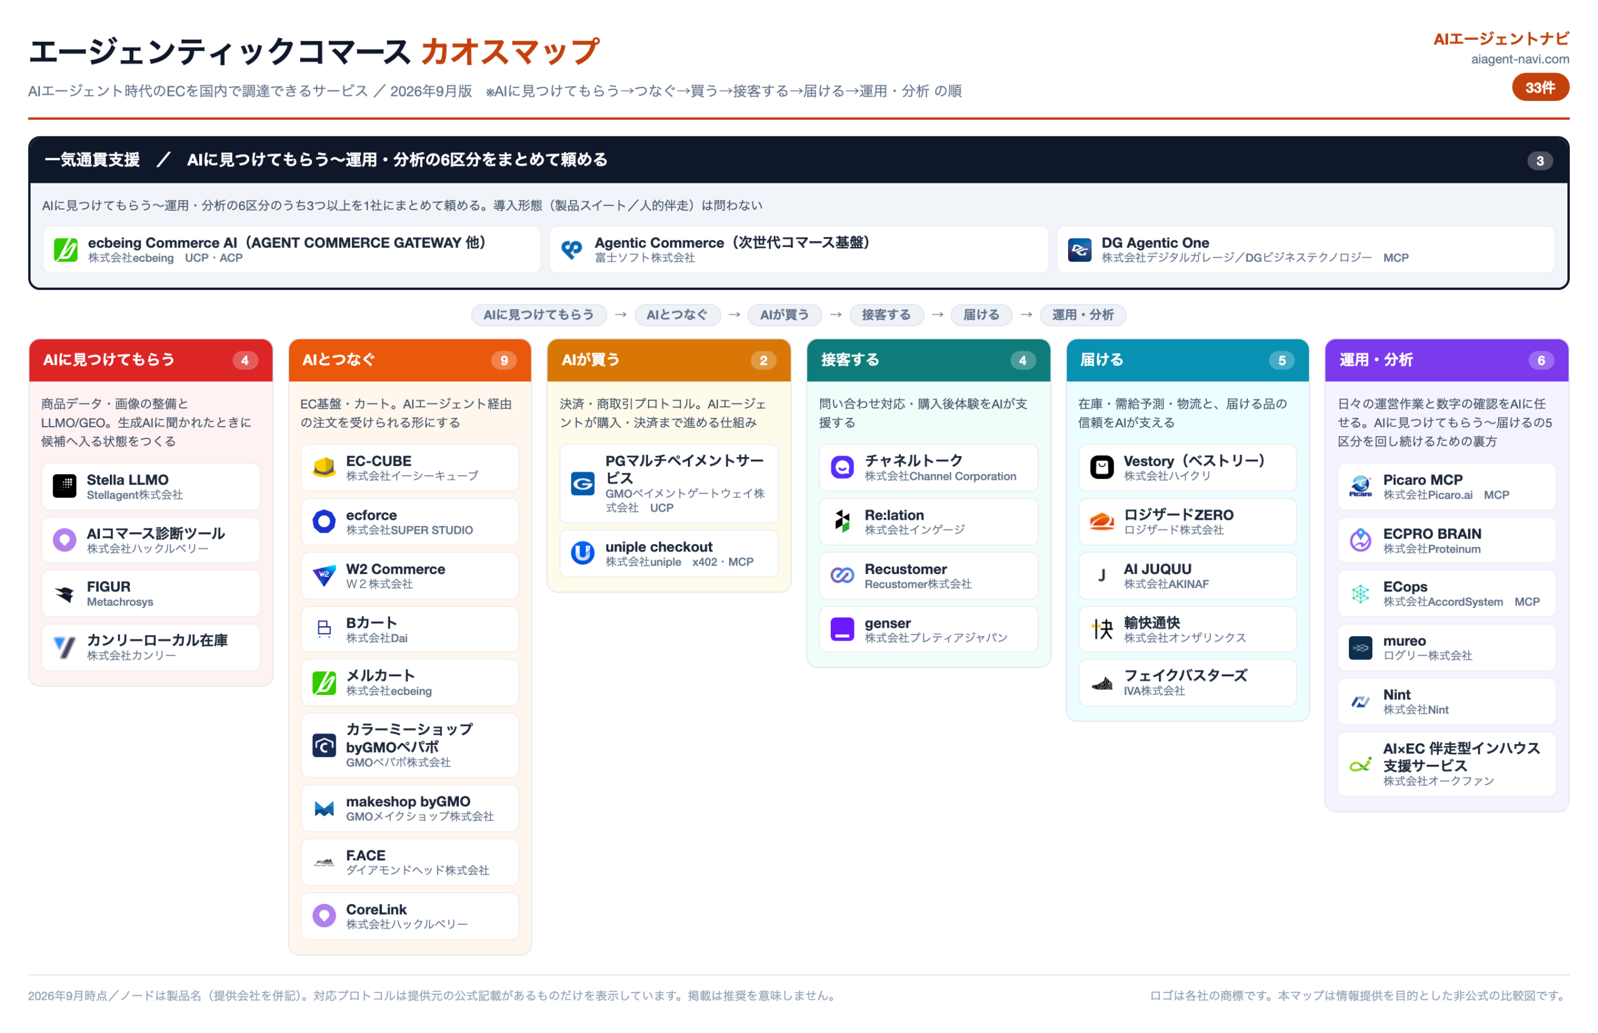Click the ecforce blue hexagon icon
The image size is (1598, 1033).
324,521
